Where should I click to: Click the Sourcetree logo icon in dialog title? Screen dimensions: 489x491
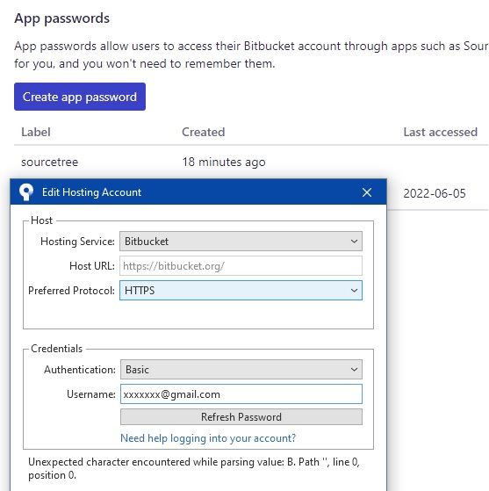point(26,192)
